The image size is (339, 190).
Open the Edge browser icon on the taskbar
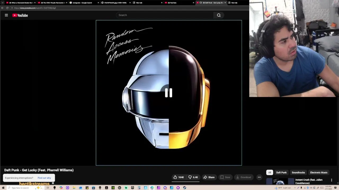[x=152, y=188]
